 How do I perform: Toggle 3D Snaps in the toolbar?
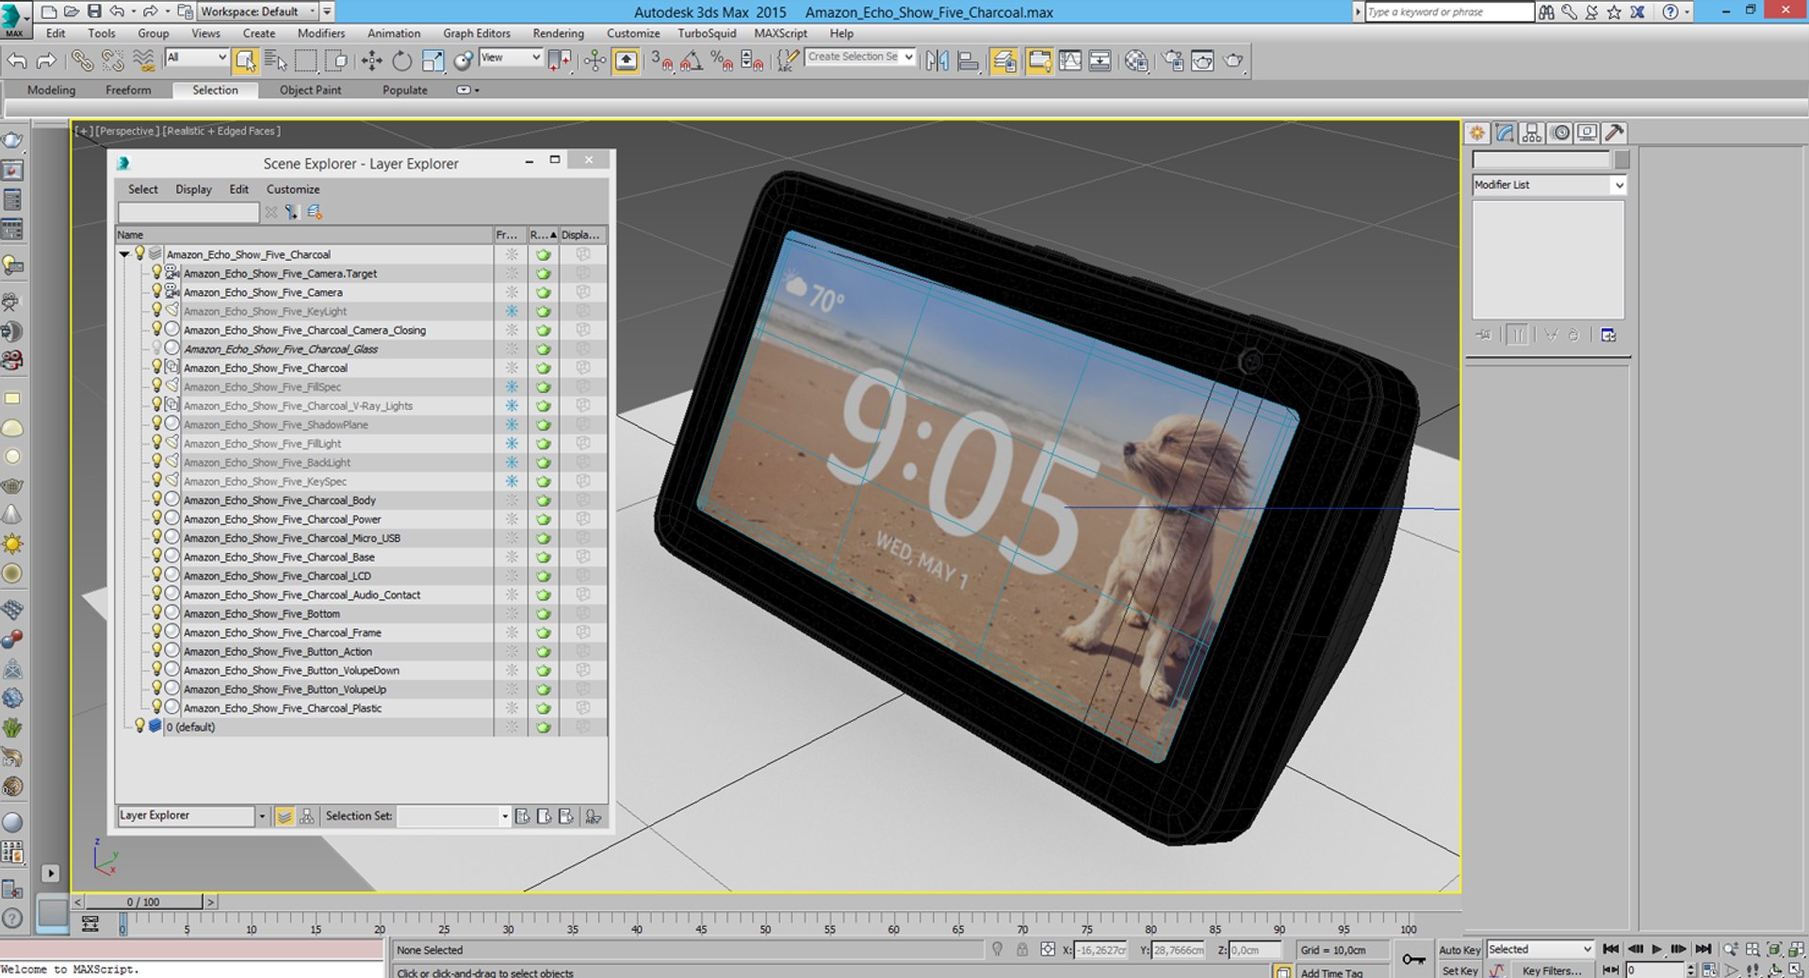(662, 61)
